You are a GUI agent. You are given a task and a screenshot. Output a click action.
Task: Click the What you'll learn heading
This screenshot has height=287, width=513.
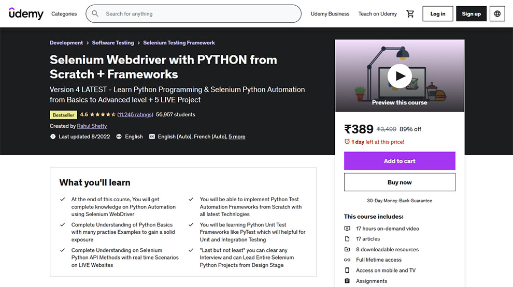click(x=95, y=183)
